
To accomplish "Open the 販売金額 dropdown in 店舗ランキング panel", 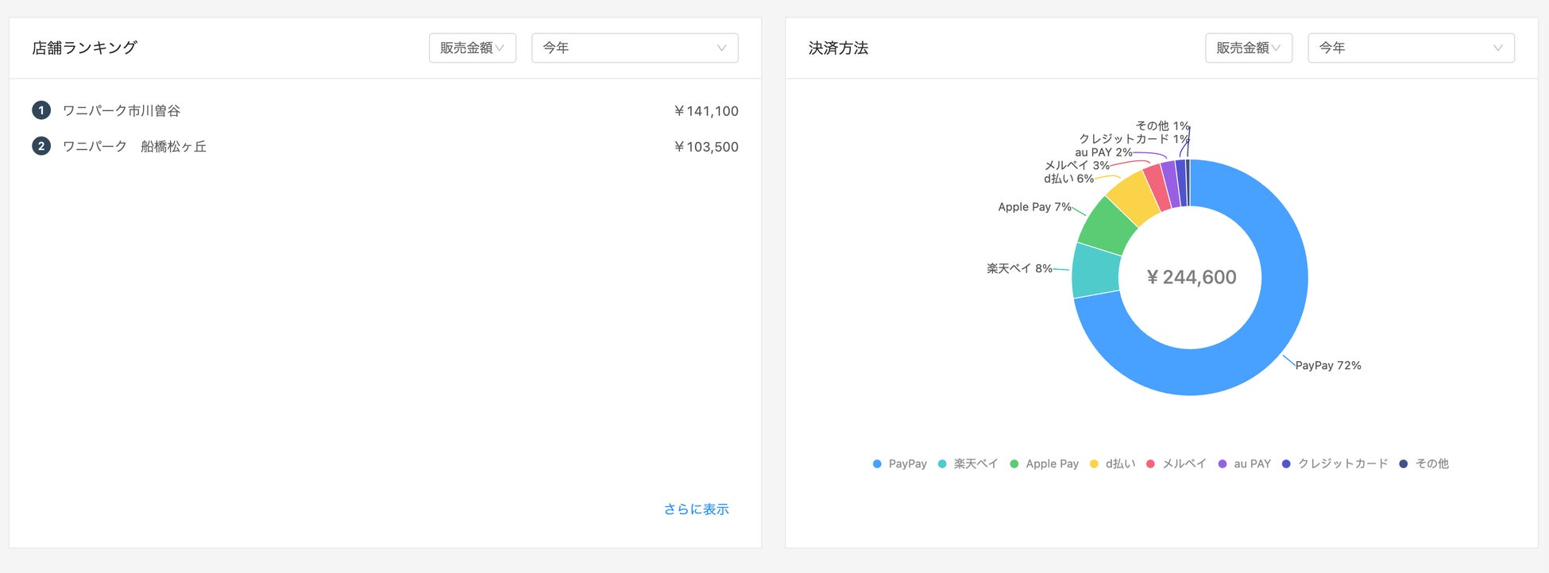I will pos(473,48).
